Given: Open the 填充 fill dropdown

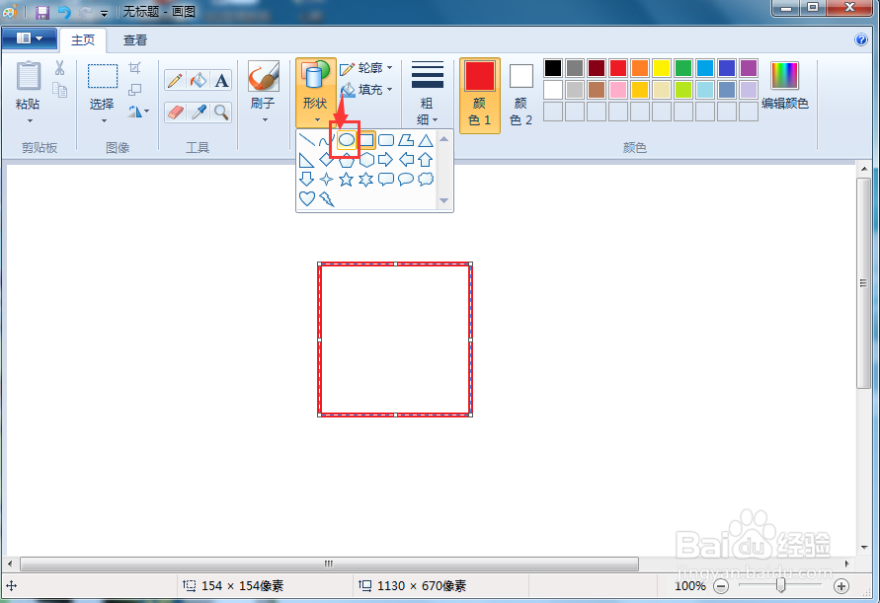Looking at the screenshot, I should (365, 90).
